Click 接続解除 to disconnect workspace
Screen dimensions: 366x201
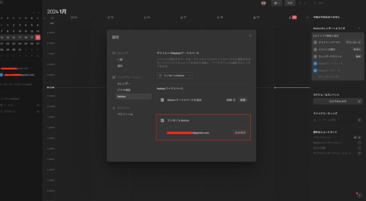click(x=240, y=133)
